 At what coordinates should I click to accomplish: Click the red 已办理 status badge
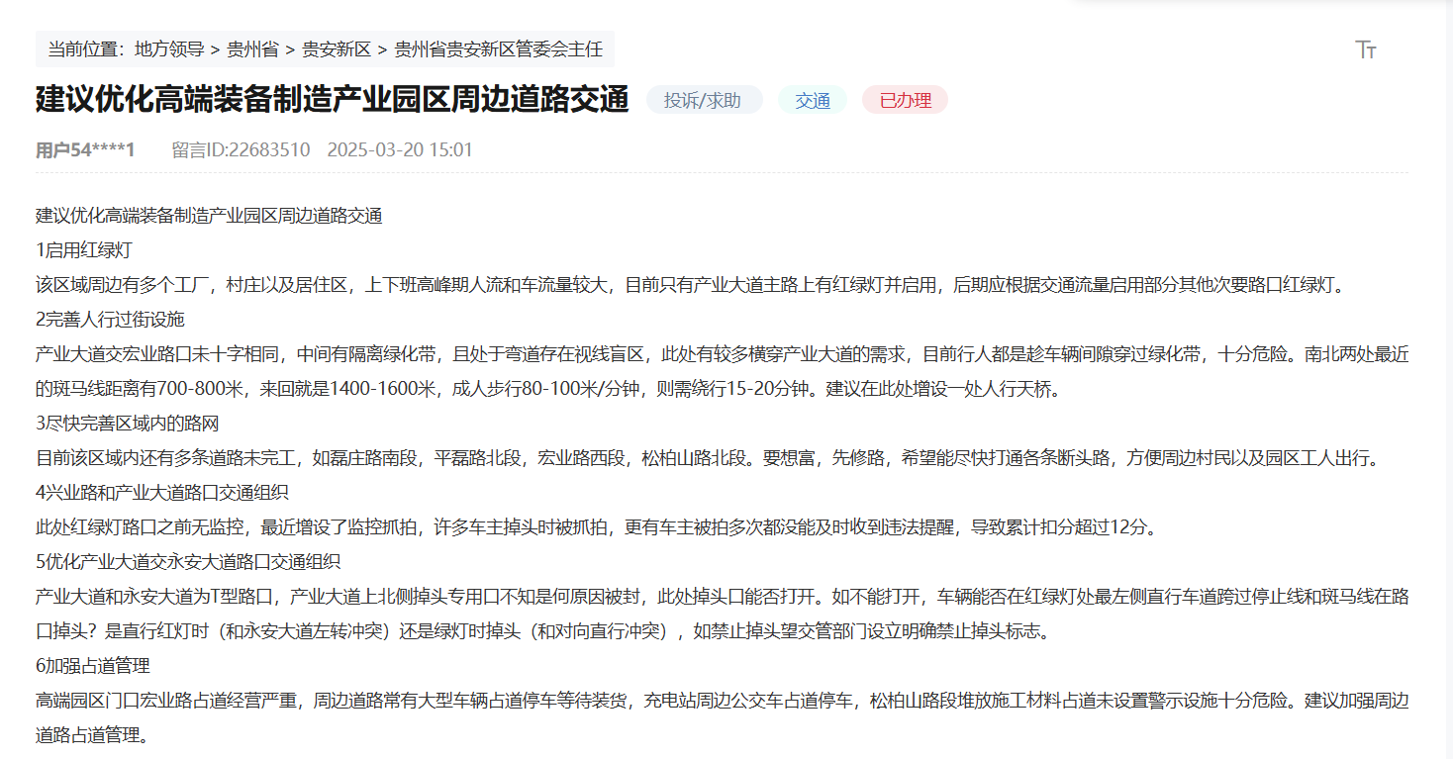point(904,99)
